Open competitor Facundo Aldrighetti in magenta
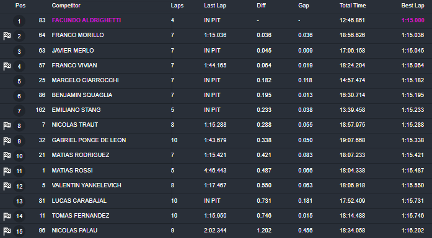 tap(86, 20)
